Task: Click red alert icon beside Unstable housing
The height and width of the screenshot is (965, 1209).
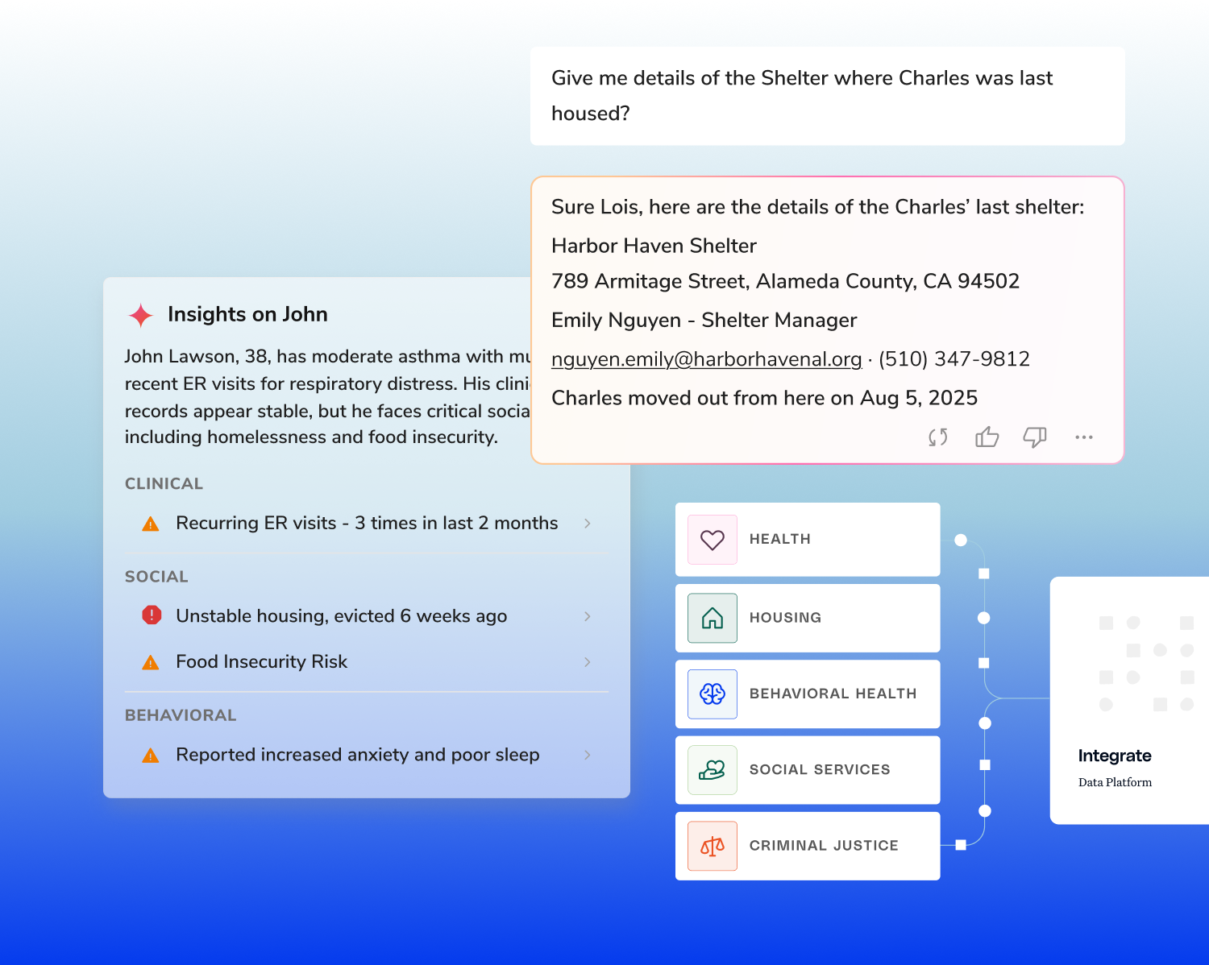Action: coord(152,615)
